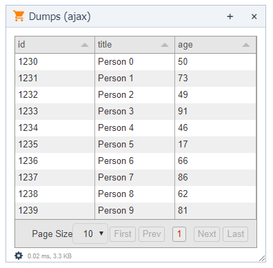Viewport: 273px width, 268px height.
Task: Click the id column header
Action: (x=55, y=45)
